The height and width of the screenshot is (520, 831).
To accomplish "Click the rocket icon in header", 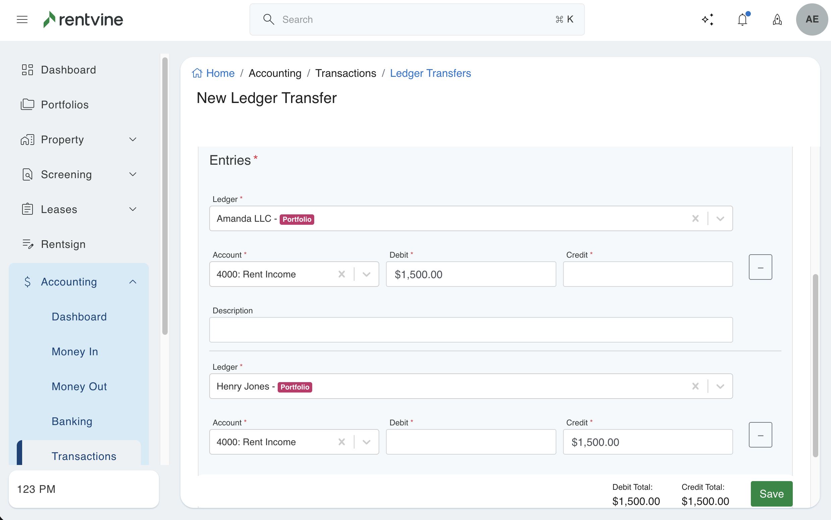I will click(x=777, y=19).
